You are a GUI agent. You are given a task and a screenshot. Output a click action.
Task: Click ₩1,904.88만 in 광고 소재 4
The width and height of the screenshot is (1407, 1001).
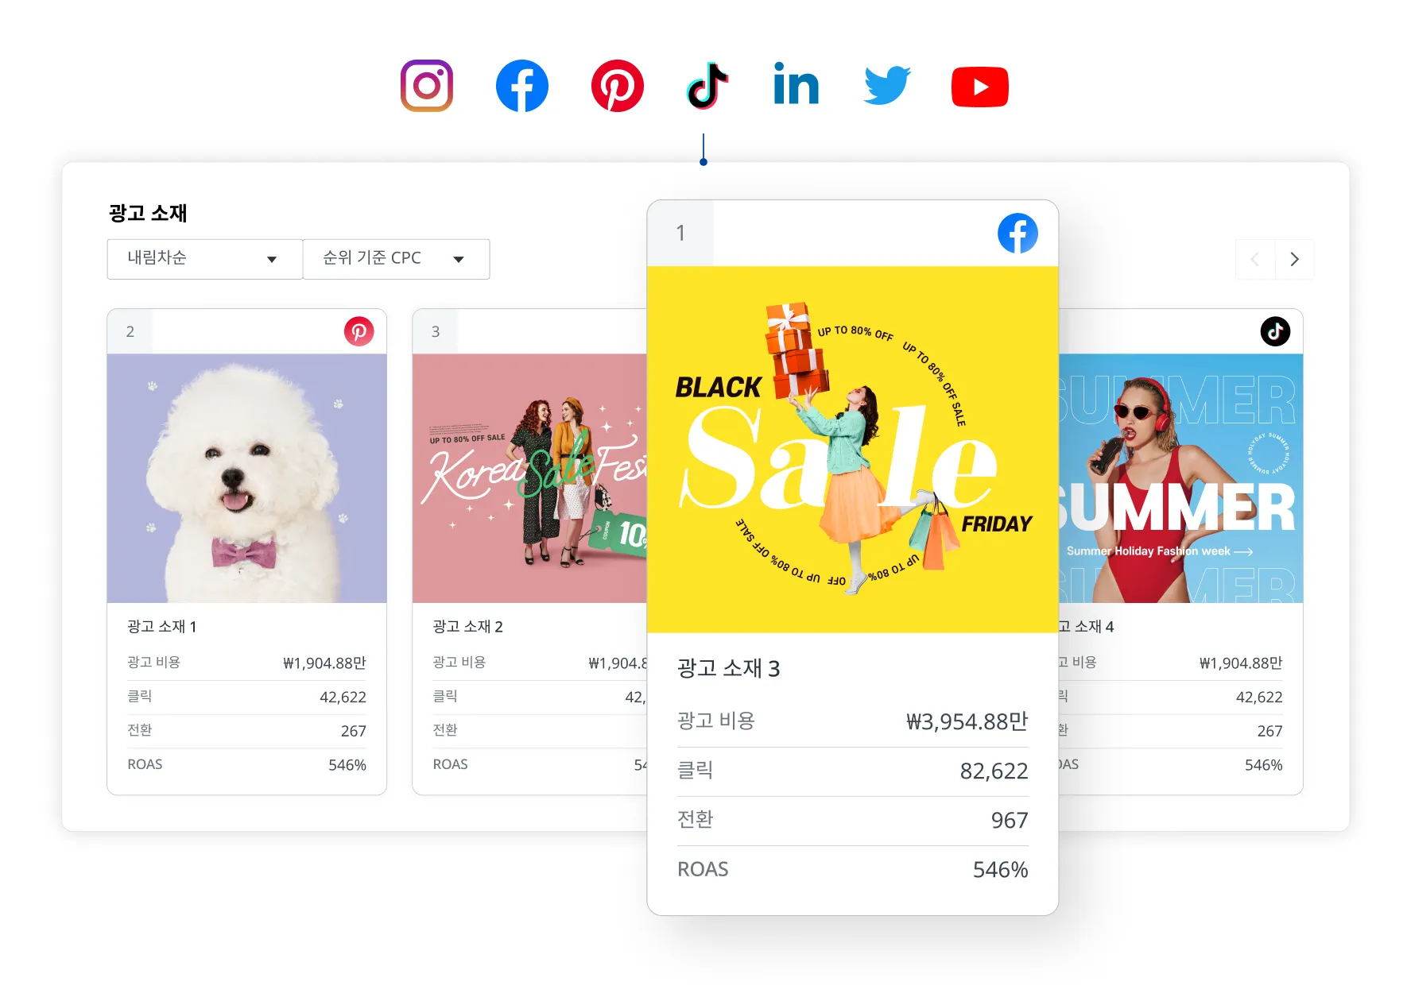[1241, 663]
